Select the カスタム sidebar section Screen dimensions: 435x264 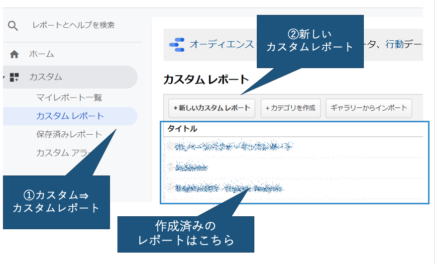(x=70, y=77)
